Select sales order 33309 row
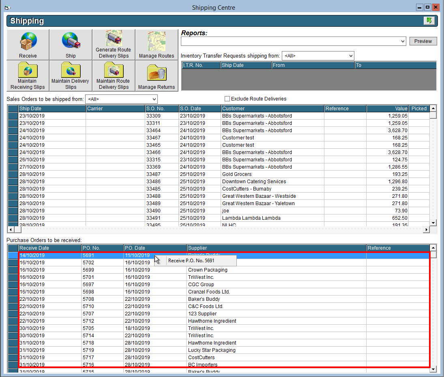Screen dimensions: 444x377 (219, 116)
